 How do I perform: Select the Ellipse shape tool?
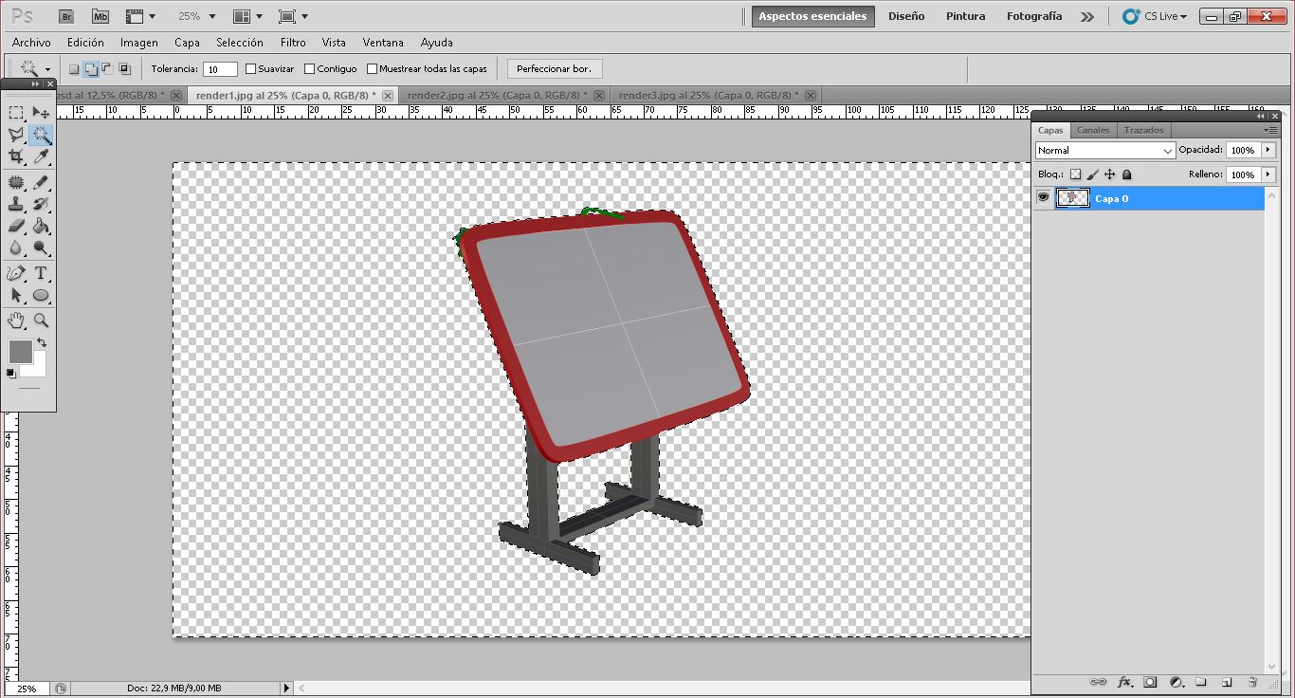point(41,295)
